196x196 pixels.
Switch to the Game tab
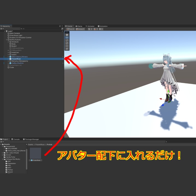click(79, 26)
